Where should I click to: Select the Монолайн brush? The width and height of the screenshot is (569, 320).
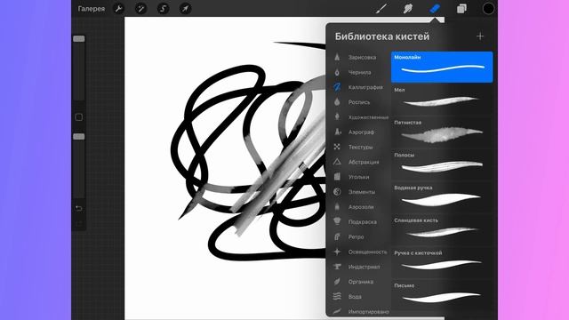click(x=442, y=67)
